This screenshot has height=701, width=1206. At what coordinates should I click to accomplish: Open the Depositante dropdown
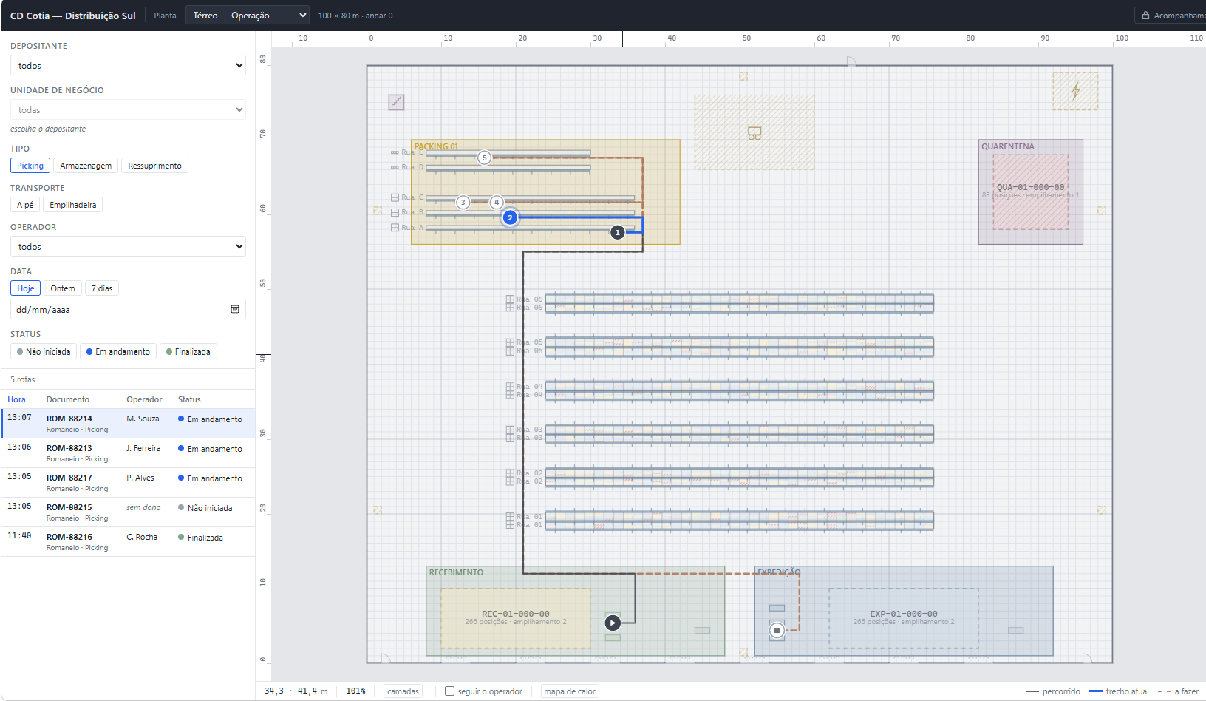click(128, 65)
